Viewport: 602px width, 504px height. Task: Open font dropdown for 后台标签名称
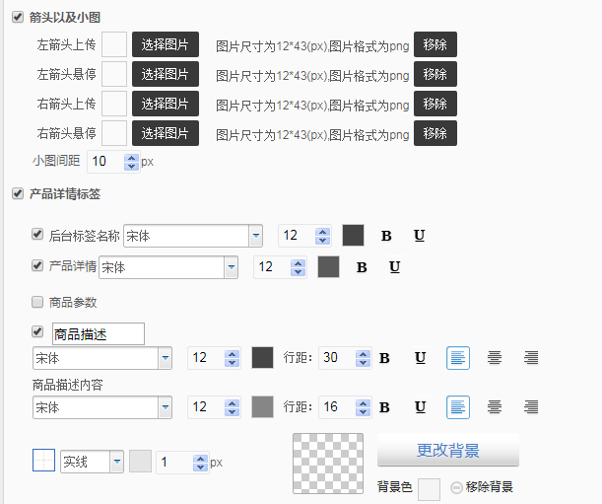255,236
